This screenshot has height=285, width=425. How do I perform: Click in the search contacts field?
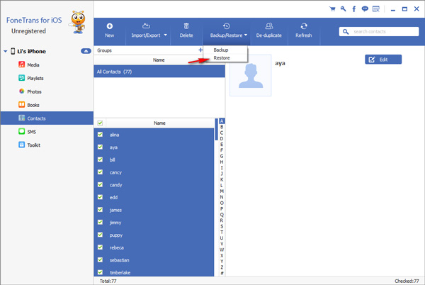click(379, 32)
